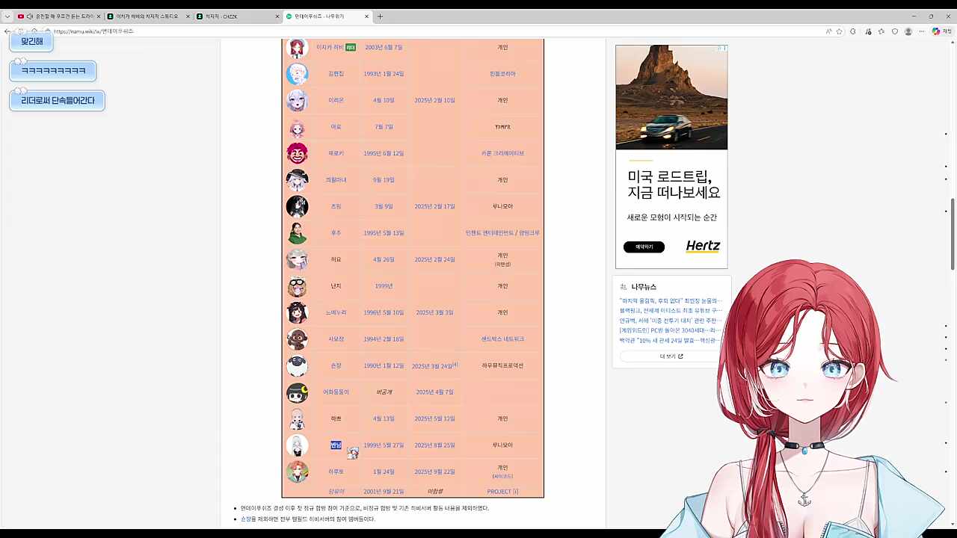
Task: Open the Copilot icon in the browser toolbar
Action: pos(936,31)
